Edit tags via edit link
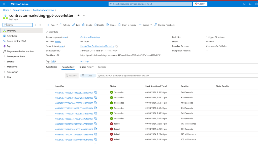 [x=53, y=61]
